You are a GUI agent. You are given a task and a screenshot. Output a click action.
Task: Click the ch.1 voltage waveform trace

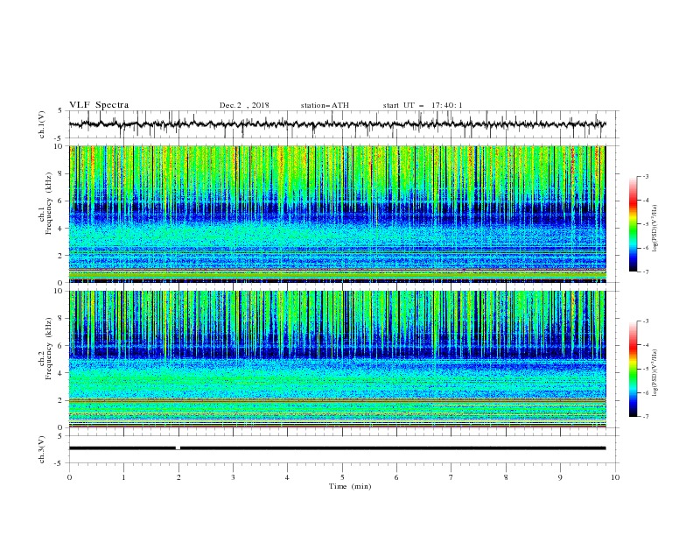(337, 124)
